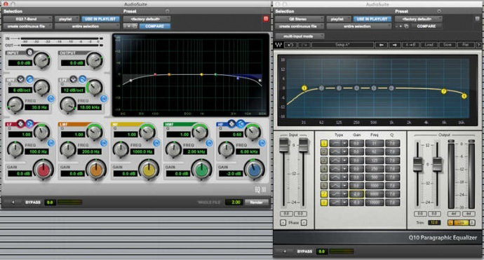This screenshot has height=260, width=484.
Task: Click the Render button in EQ3
Action: tap(256, 203)
